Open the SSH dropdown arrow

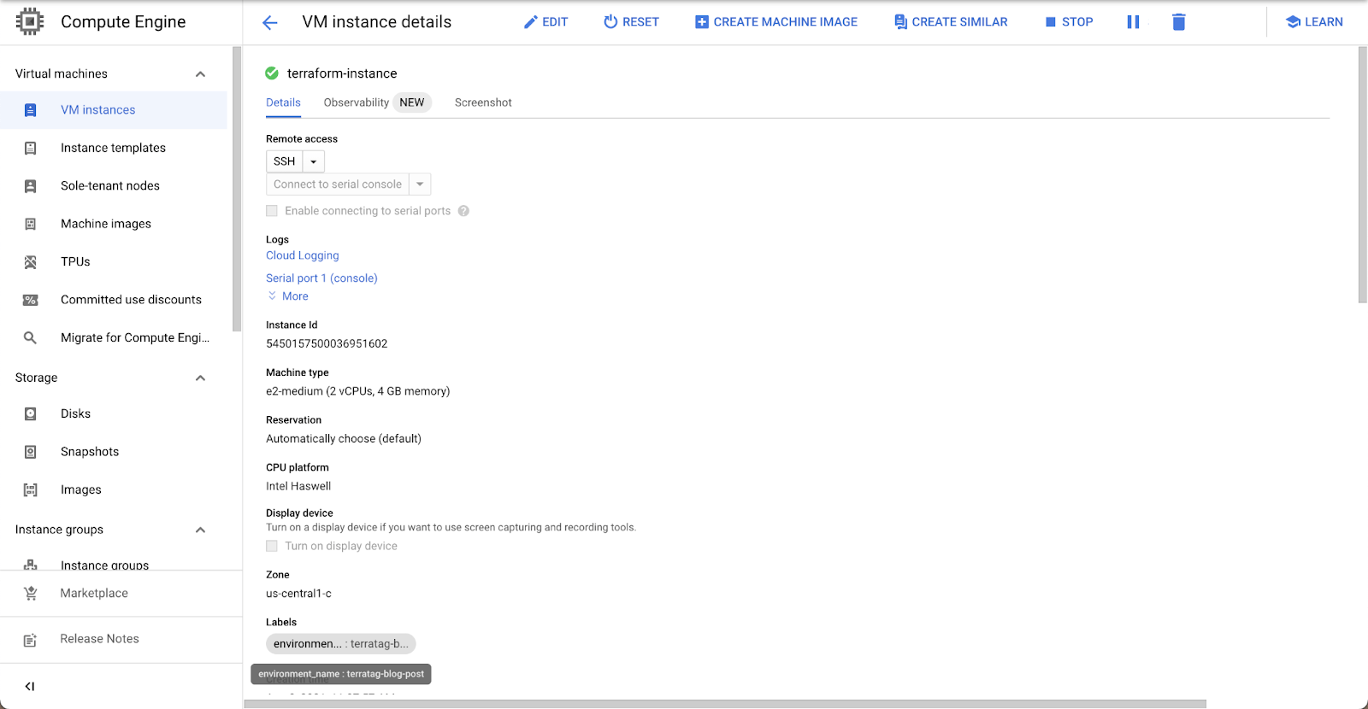pos(314,161)
